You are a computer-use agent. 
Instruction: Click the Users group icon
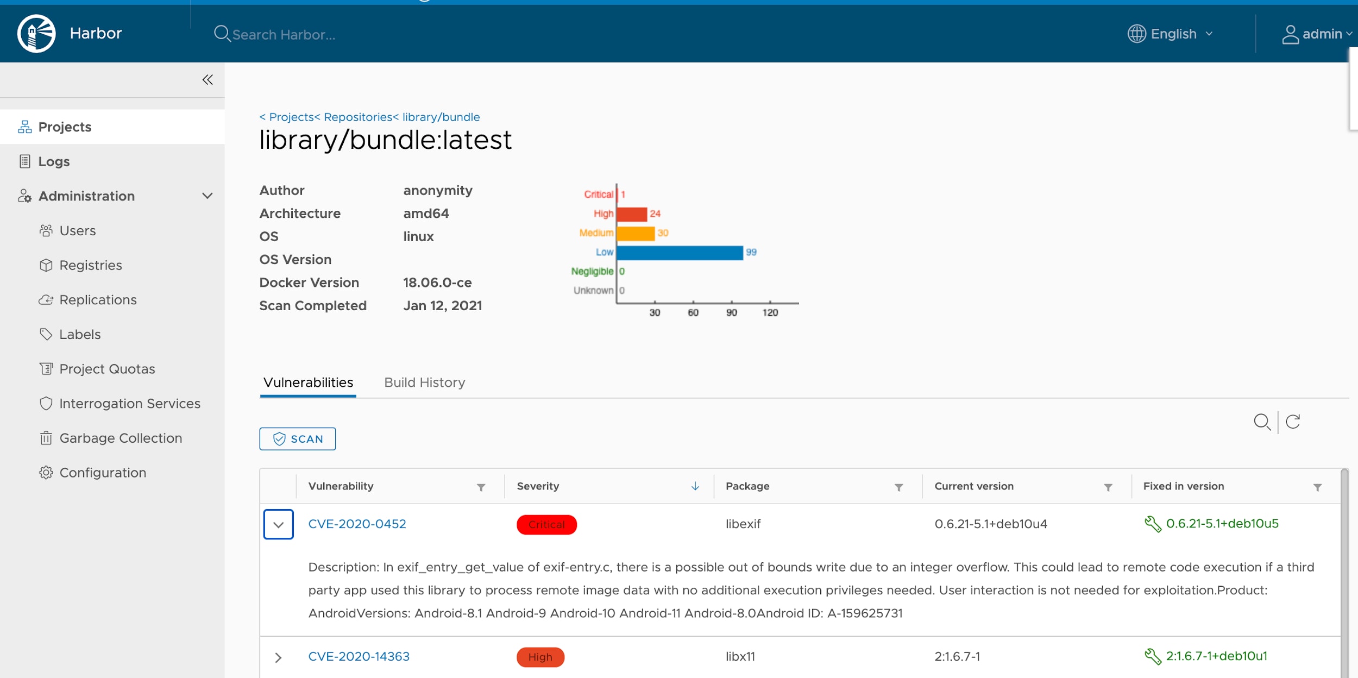click(46, 231)
